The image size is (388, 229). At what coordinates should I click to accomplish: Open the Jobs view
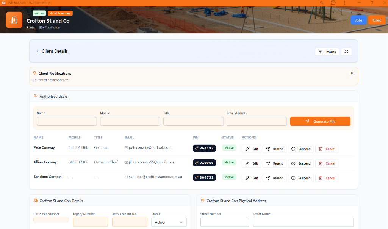(358, 20)
